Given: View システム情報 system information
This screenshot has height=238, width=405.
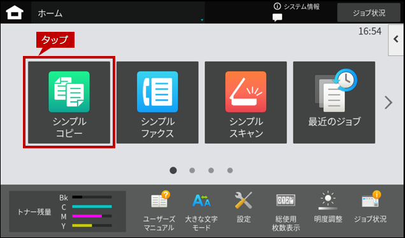Looking at the screenshot, I should (297, 7).
